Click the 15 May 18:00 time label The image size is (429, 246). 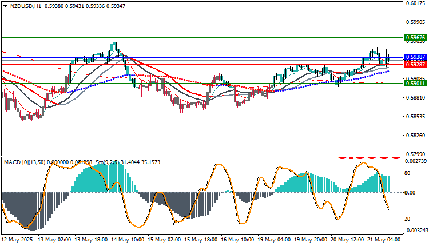point(201,240)
